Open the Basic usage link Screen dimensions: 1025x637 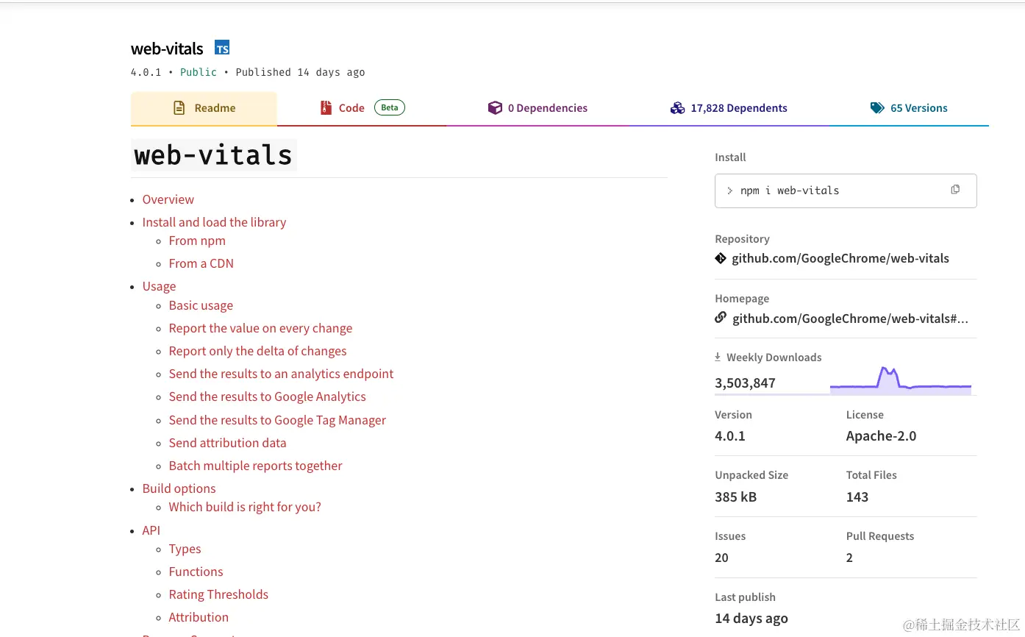tap(201, 305)
